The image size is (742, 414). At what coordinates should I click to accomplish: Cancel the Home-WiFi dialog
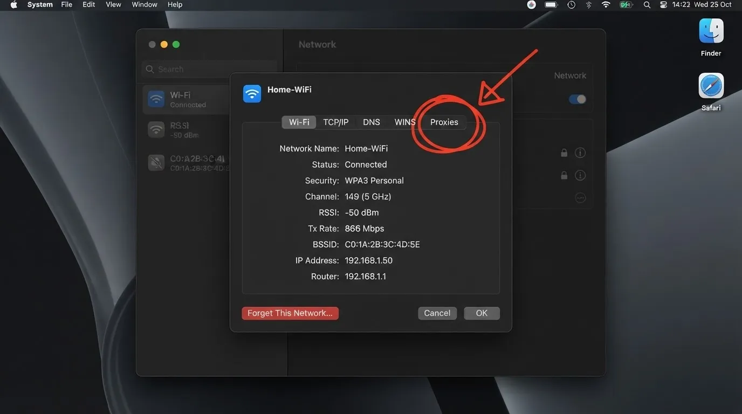click(437, 313)
